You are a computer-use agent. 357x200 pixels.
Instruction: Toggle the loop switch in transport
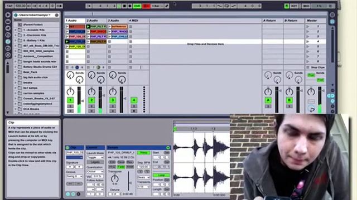(226, 6)
